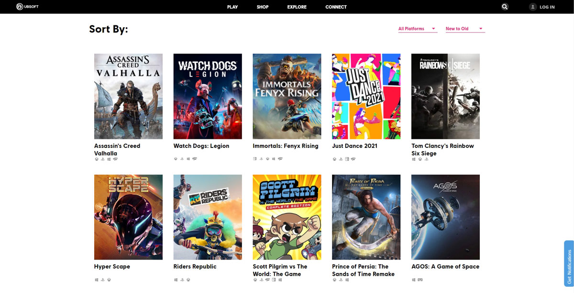The height and width of the screenshot is (293, 574).
Task: Click the user avatar icon beside Log In
Action: [533, 7]
